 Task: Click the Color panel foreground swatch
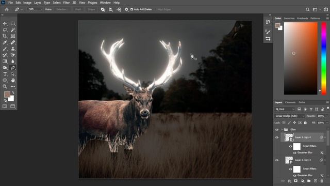coord(277,25)
